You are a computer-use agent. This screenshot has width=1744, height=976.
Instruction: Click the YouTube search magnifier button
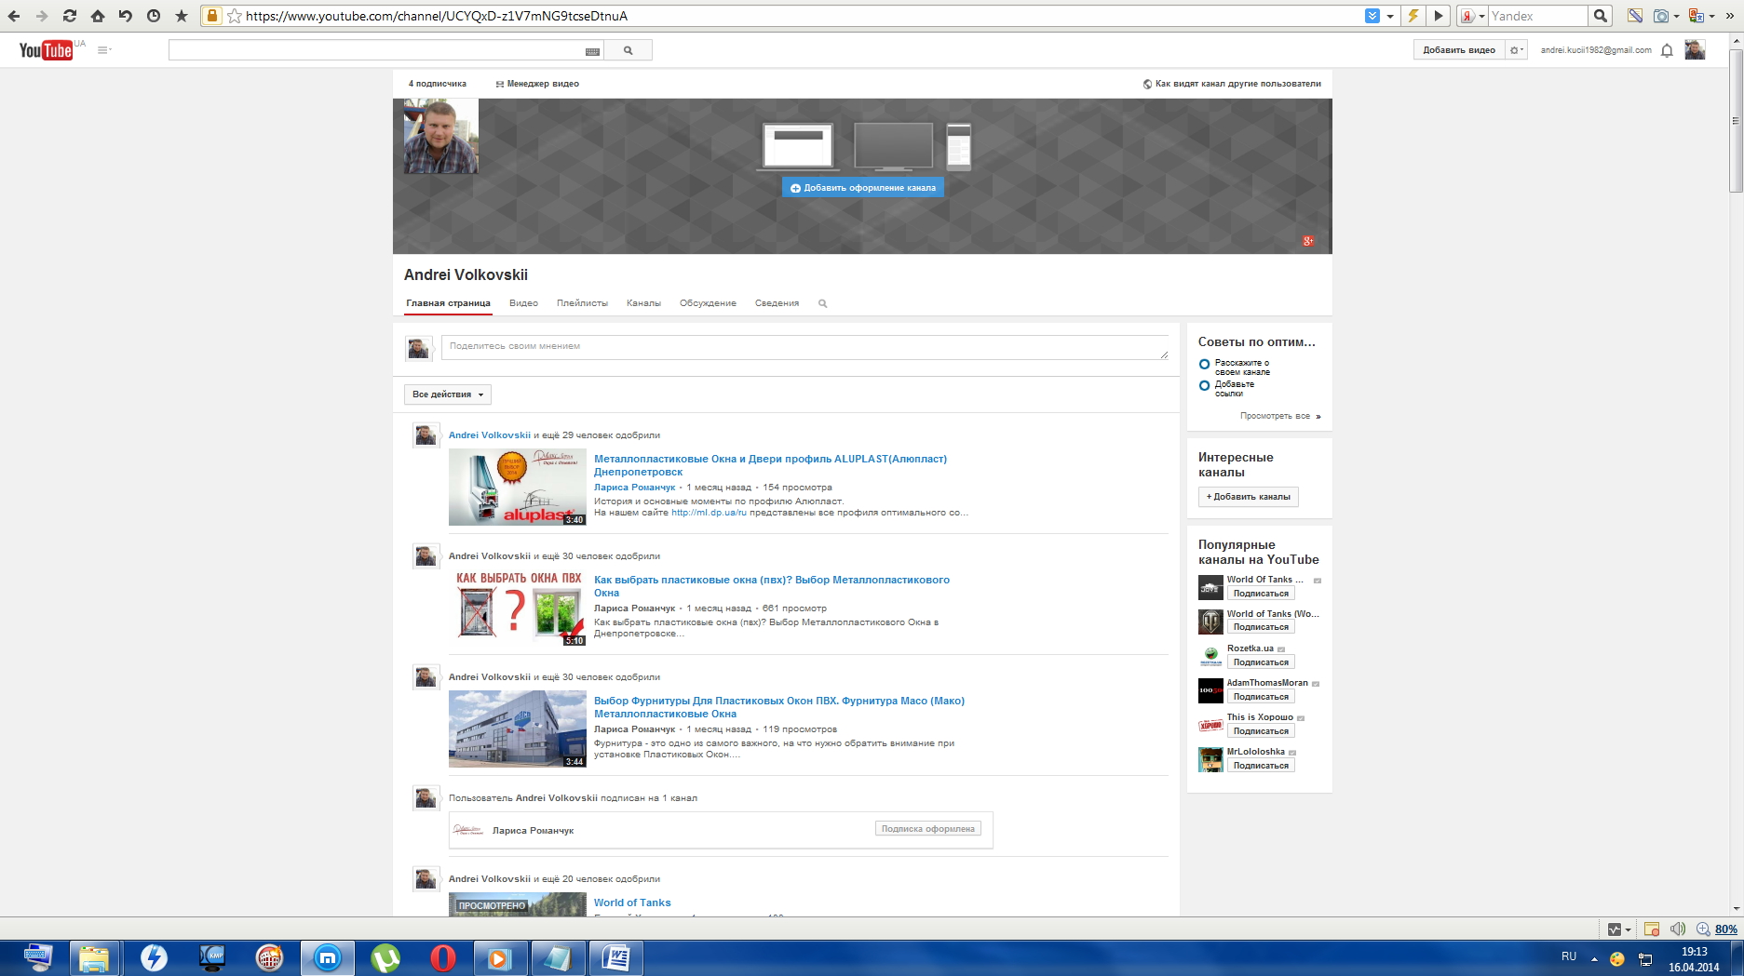coord(628,50)
